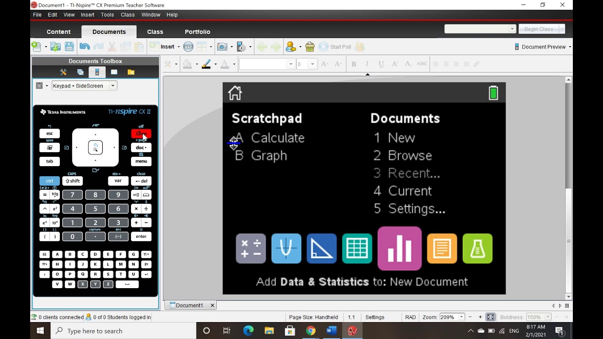Click the zoom in plus button
Screen dimensions: 603x339
pos(480,317)
